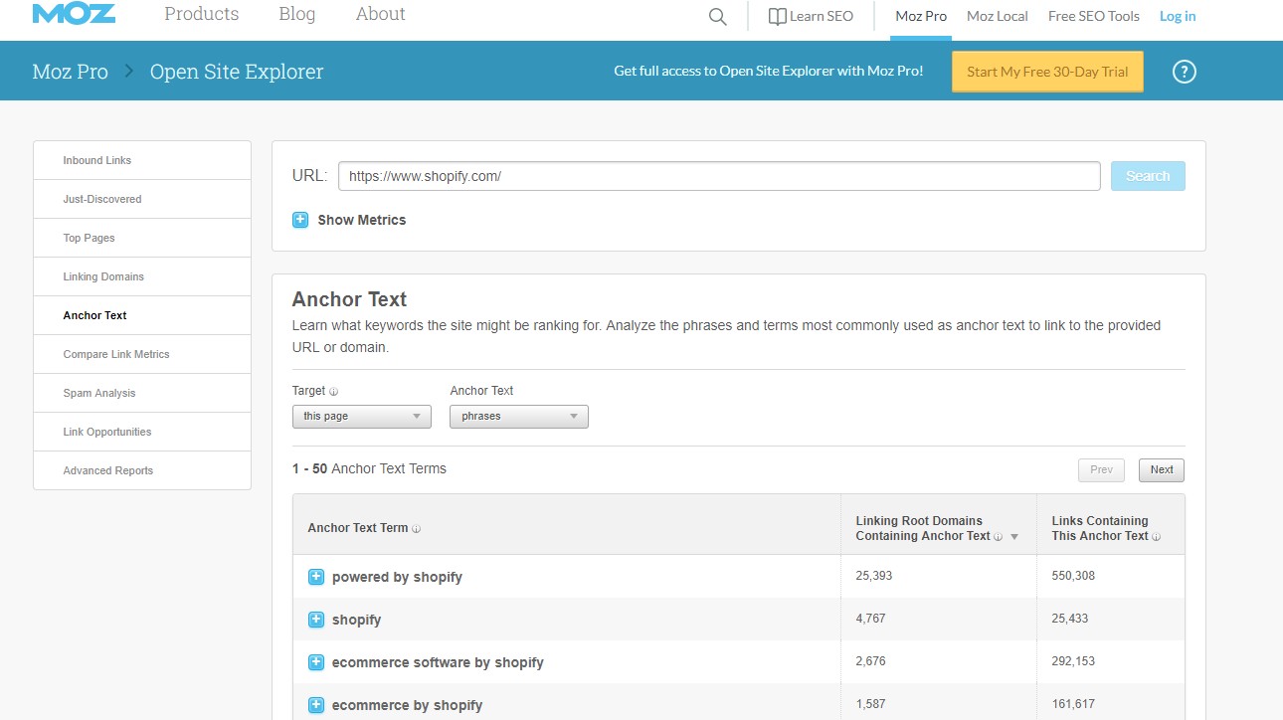Click the Moz logo
This screenshot has height=720, width=1283.
[74, 13]
